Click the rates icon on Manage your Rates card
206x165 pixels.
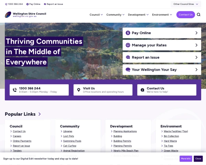click(128, 45)
